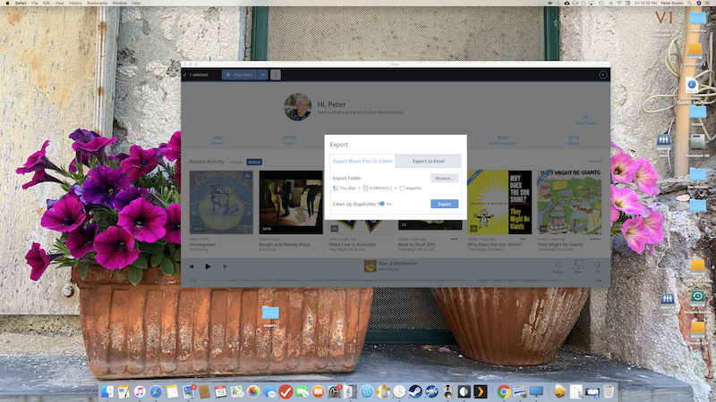Open the three-dot more options menu
Screen dimensions: 716x402
point(276,75)
